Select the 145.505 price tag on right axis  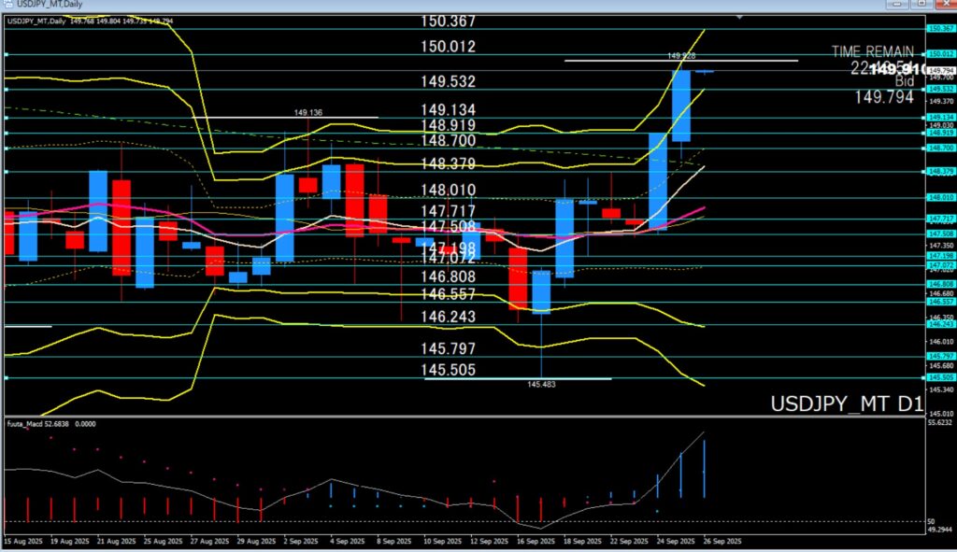(x=939, y=378)
